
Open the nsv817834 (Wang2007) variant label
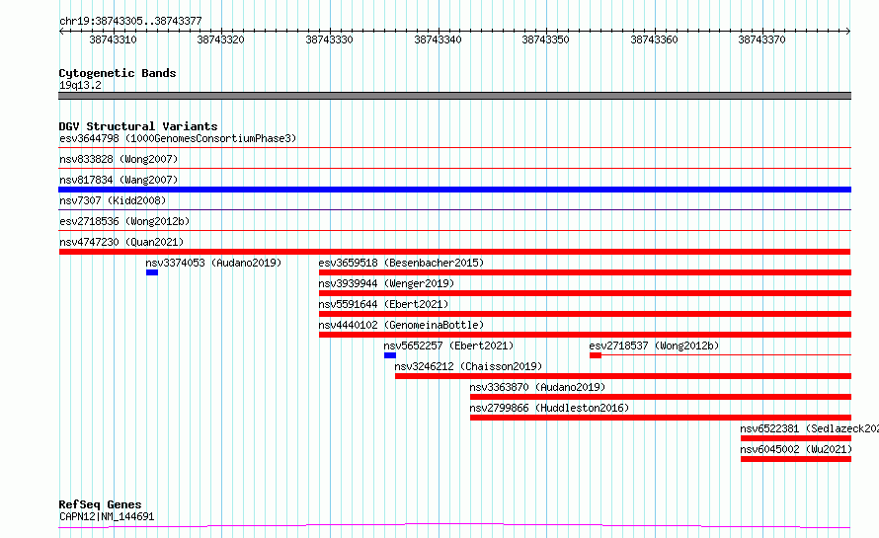pyautogui.click(x=119, y=180)
